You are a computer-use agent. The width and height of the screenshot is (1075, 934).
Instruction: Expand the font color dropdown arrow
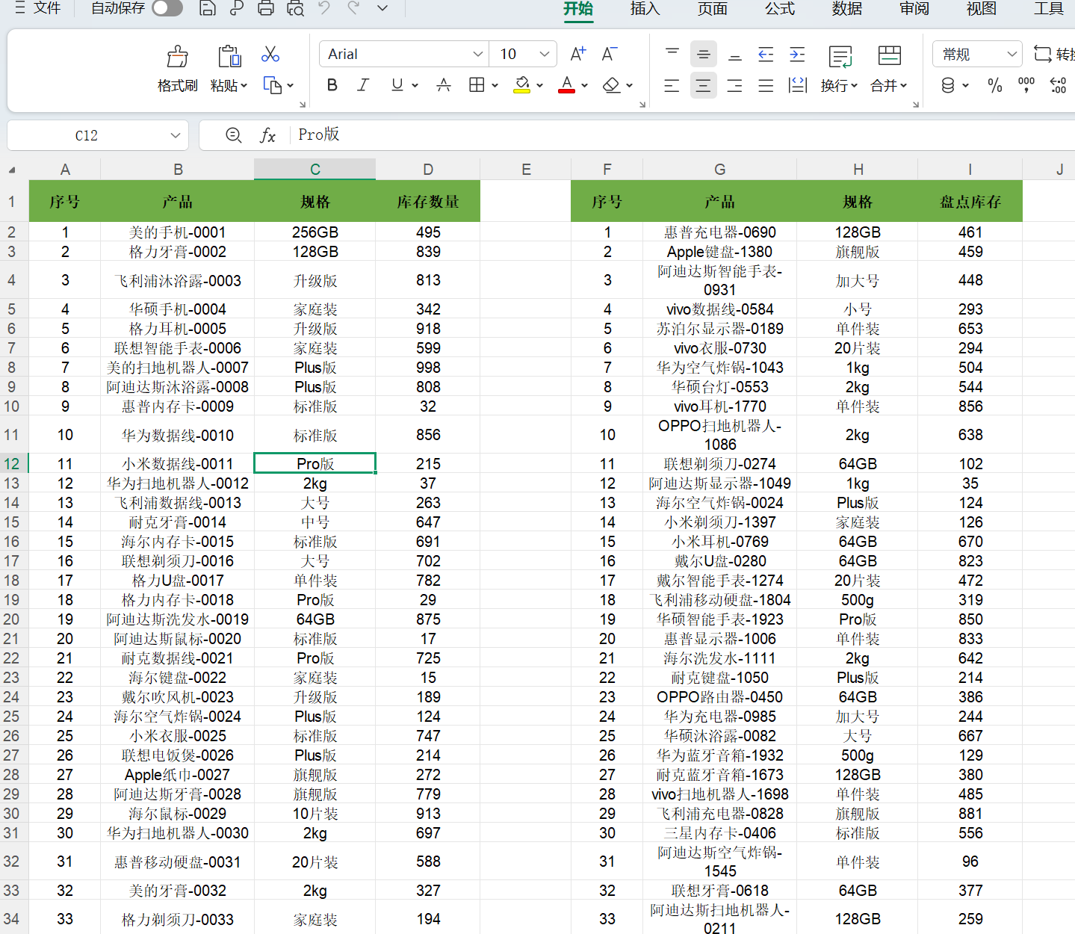(x=584, y=85)
